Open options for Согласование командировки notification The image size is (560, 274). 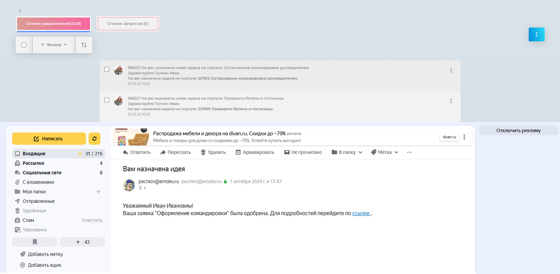pos(451,70)
